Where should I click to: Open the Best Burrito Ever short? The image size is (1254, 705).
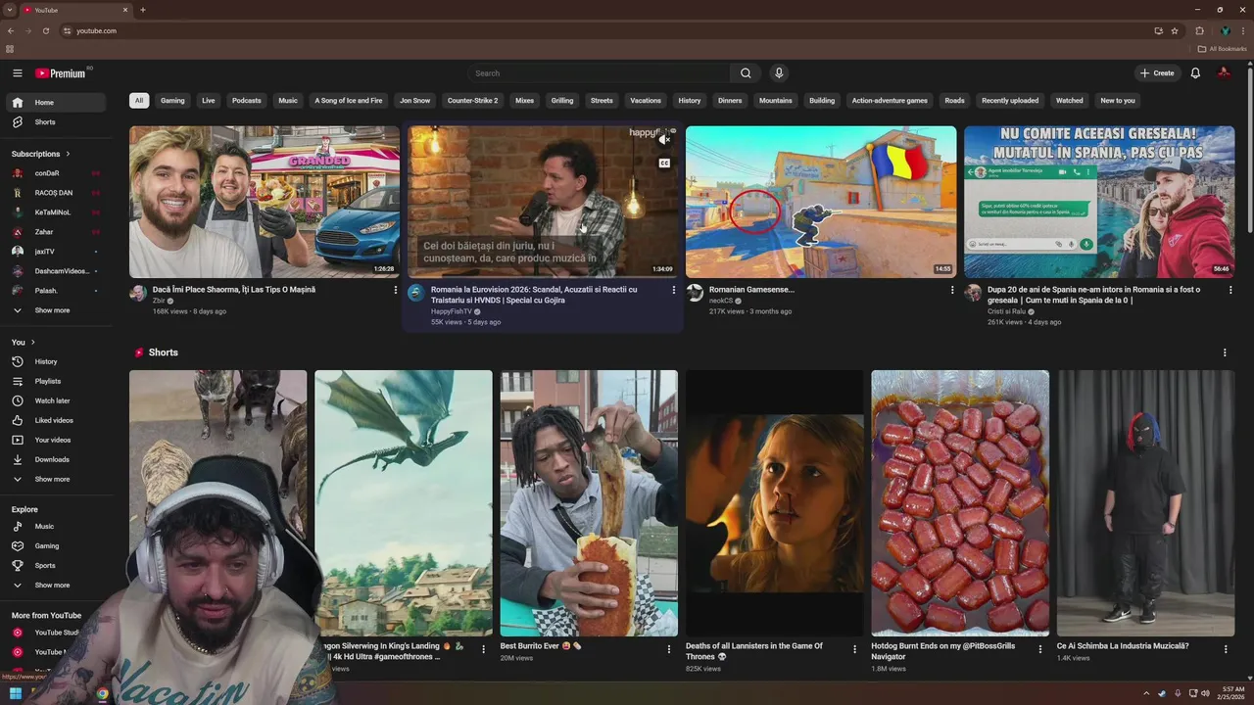click(589, 503)
